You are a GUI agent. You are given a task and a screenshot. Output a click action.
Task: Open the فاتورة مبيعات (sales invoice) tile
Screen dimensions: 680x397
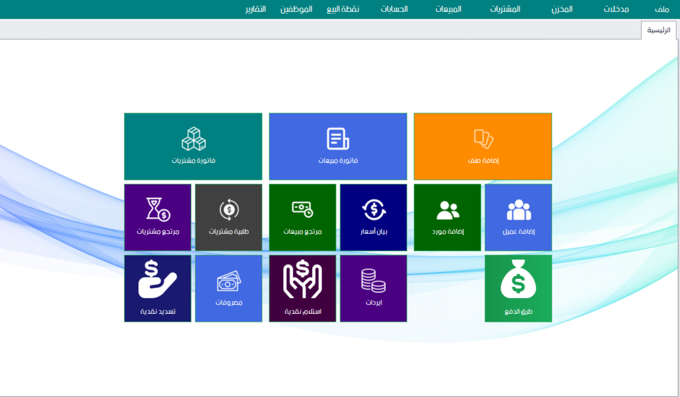[338, 146]
